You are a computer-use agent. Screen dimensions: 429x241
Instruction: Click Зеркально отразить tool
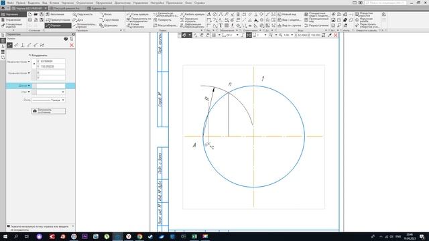(x=189, y=19)
